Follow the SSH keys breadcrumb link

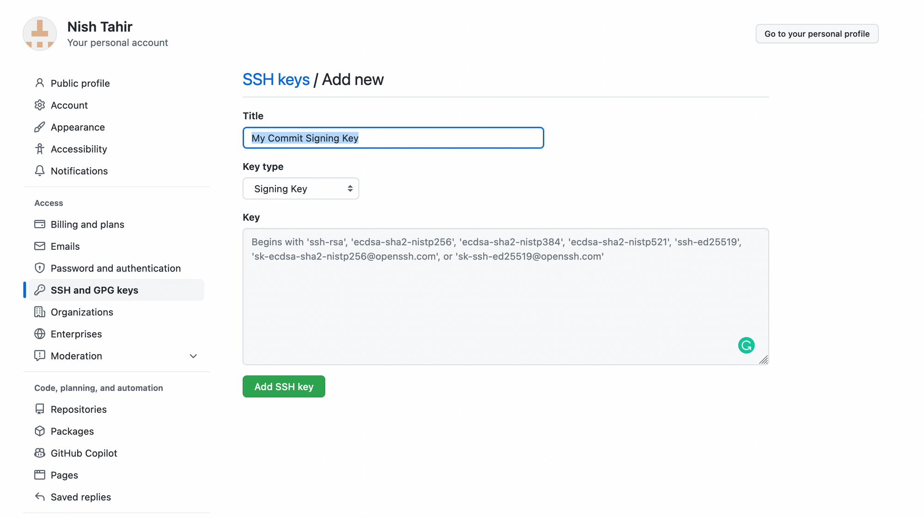click(276, 79)
